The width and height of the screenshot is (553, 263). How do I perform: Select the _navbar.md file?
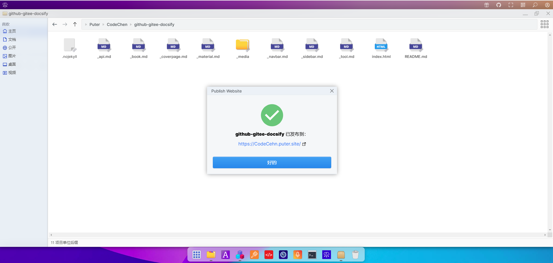coord(277,48)
